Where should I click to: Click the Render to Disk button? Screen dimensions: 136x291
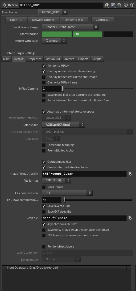(x=74, y=20)
